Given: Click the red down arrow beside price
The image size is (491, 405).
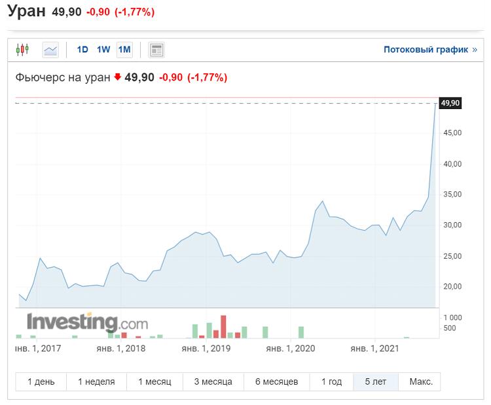Looking at the screenshot, I should point(117,77).
